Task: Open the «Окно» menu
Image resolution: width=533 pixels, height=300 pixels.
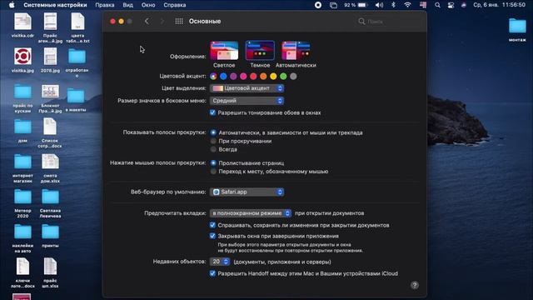Action: [148, 5]
